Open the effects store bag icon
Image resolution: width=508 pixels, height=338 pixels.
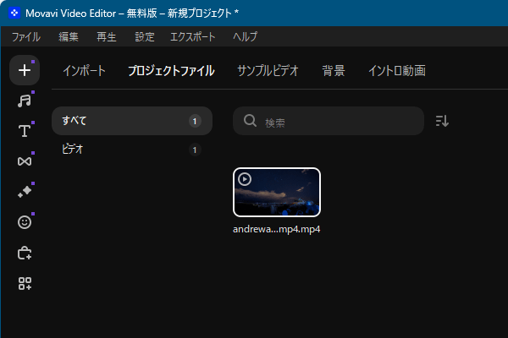(x=25, y=253)
